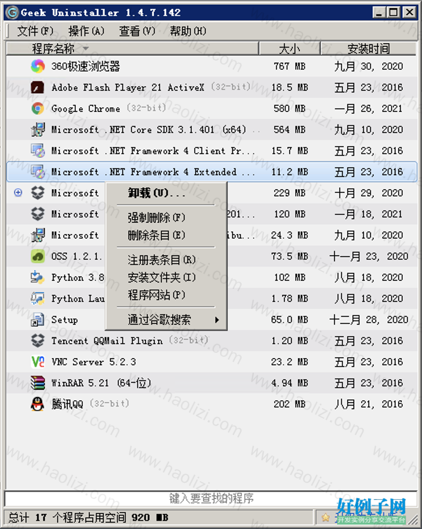
Task: Click the .NET Framework 4 Extended icon
Action: [x=38, y=172]
